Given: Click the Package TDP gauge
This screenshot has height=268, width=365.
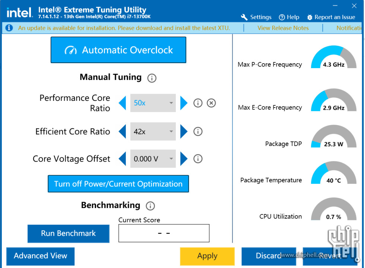Looking at the screenshot, I should point(334,136).
